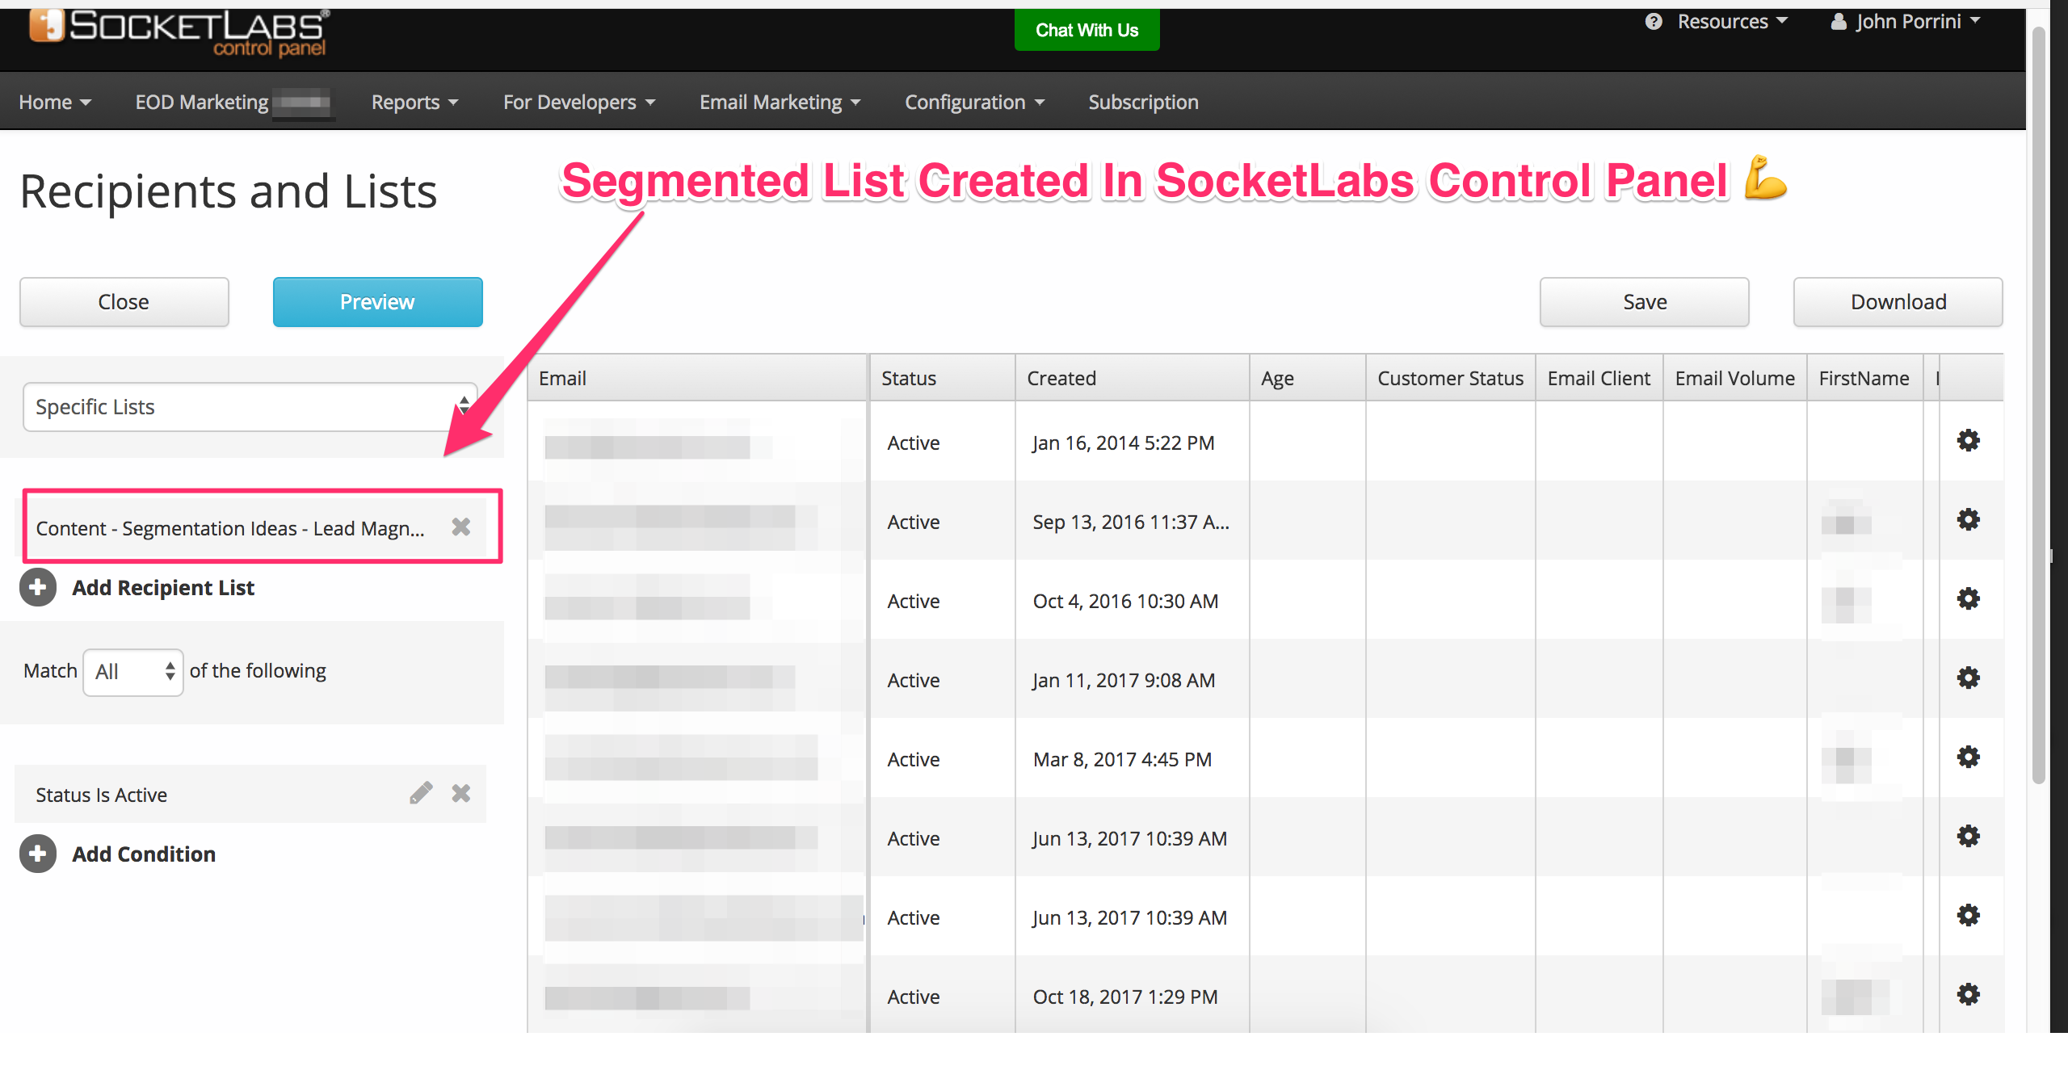Open the Subscription page
Screen dimensions: 2068x1066
click(x=1143, y=103)
